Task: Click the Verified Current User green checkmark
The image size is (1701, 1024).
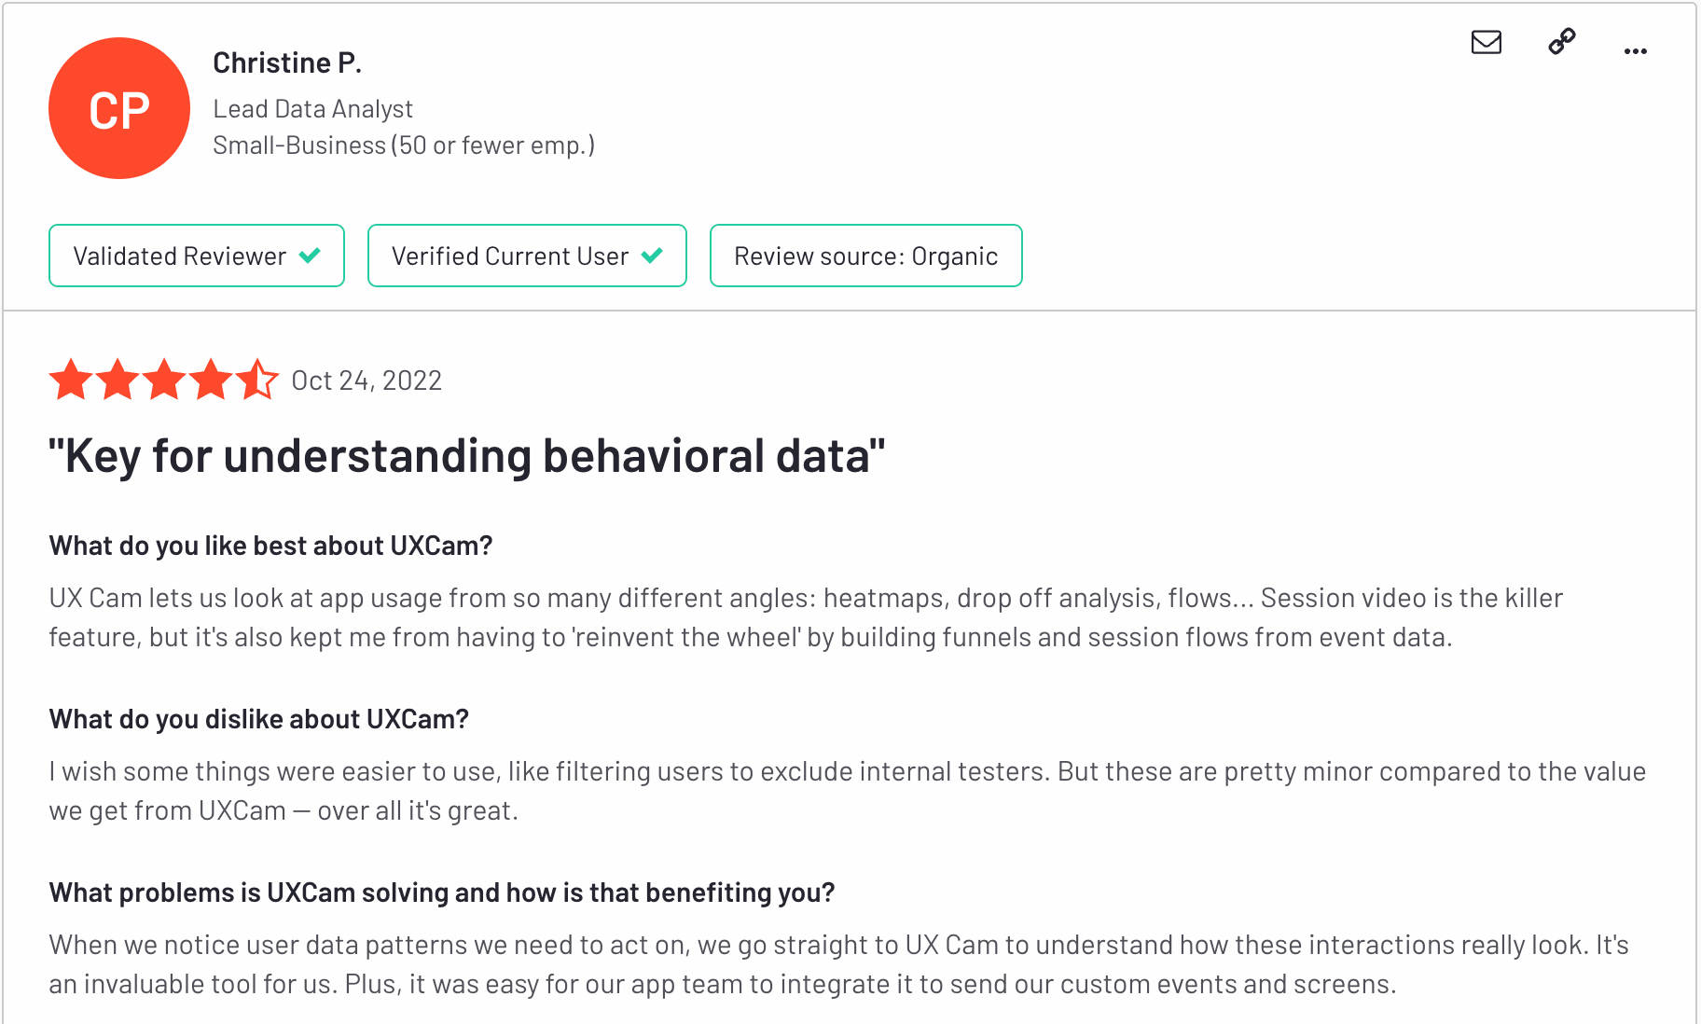Action: click(652, 256)
